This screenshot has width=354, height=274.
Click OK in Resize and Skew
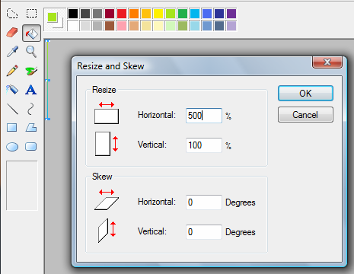pos(305,94)
